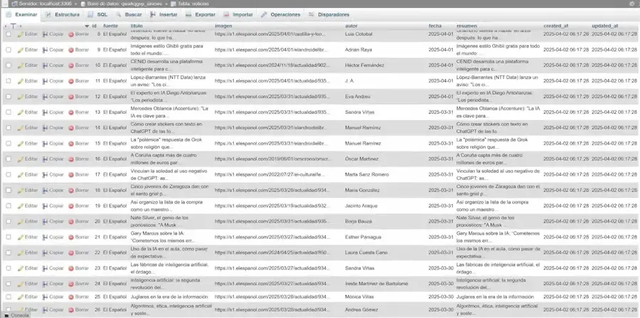
Task: Click the Operaciones wrench icon
Action: 264,15
